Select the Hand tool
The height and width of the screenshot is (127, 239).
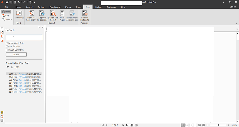pyautogui.click(x=6, y=12)
